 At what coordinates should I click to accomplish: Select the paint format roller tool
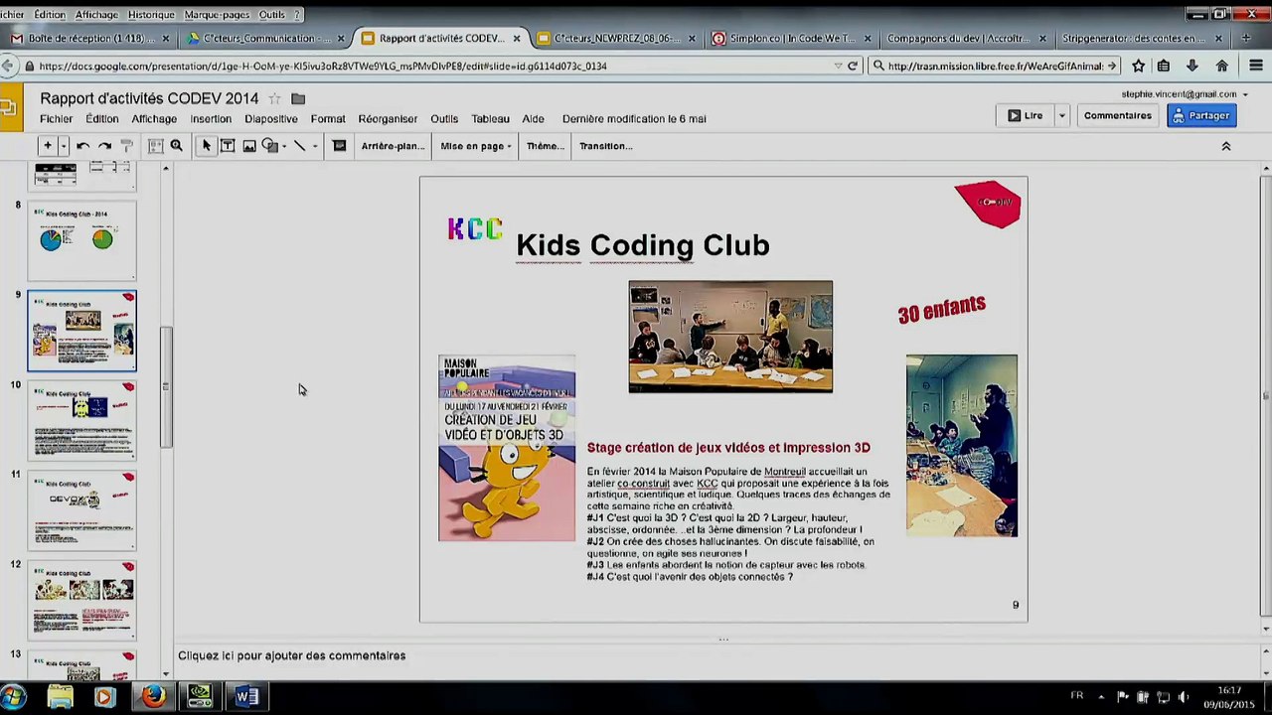point(127,146)
